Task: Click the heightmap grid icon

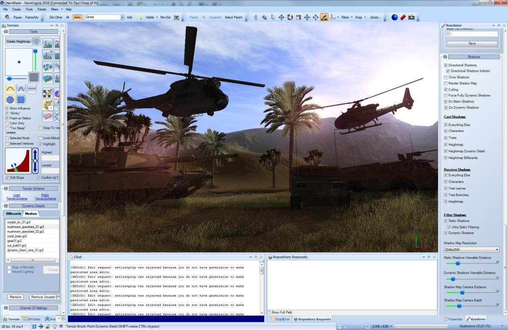Action: click(37, 41)
